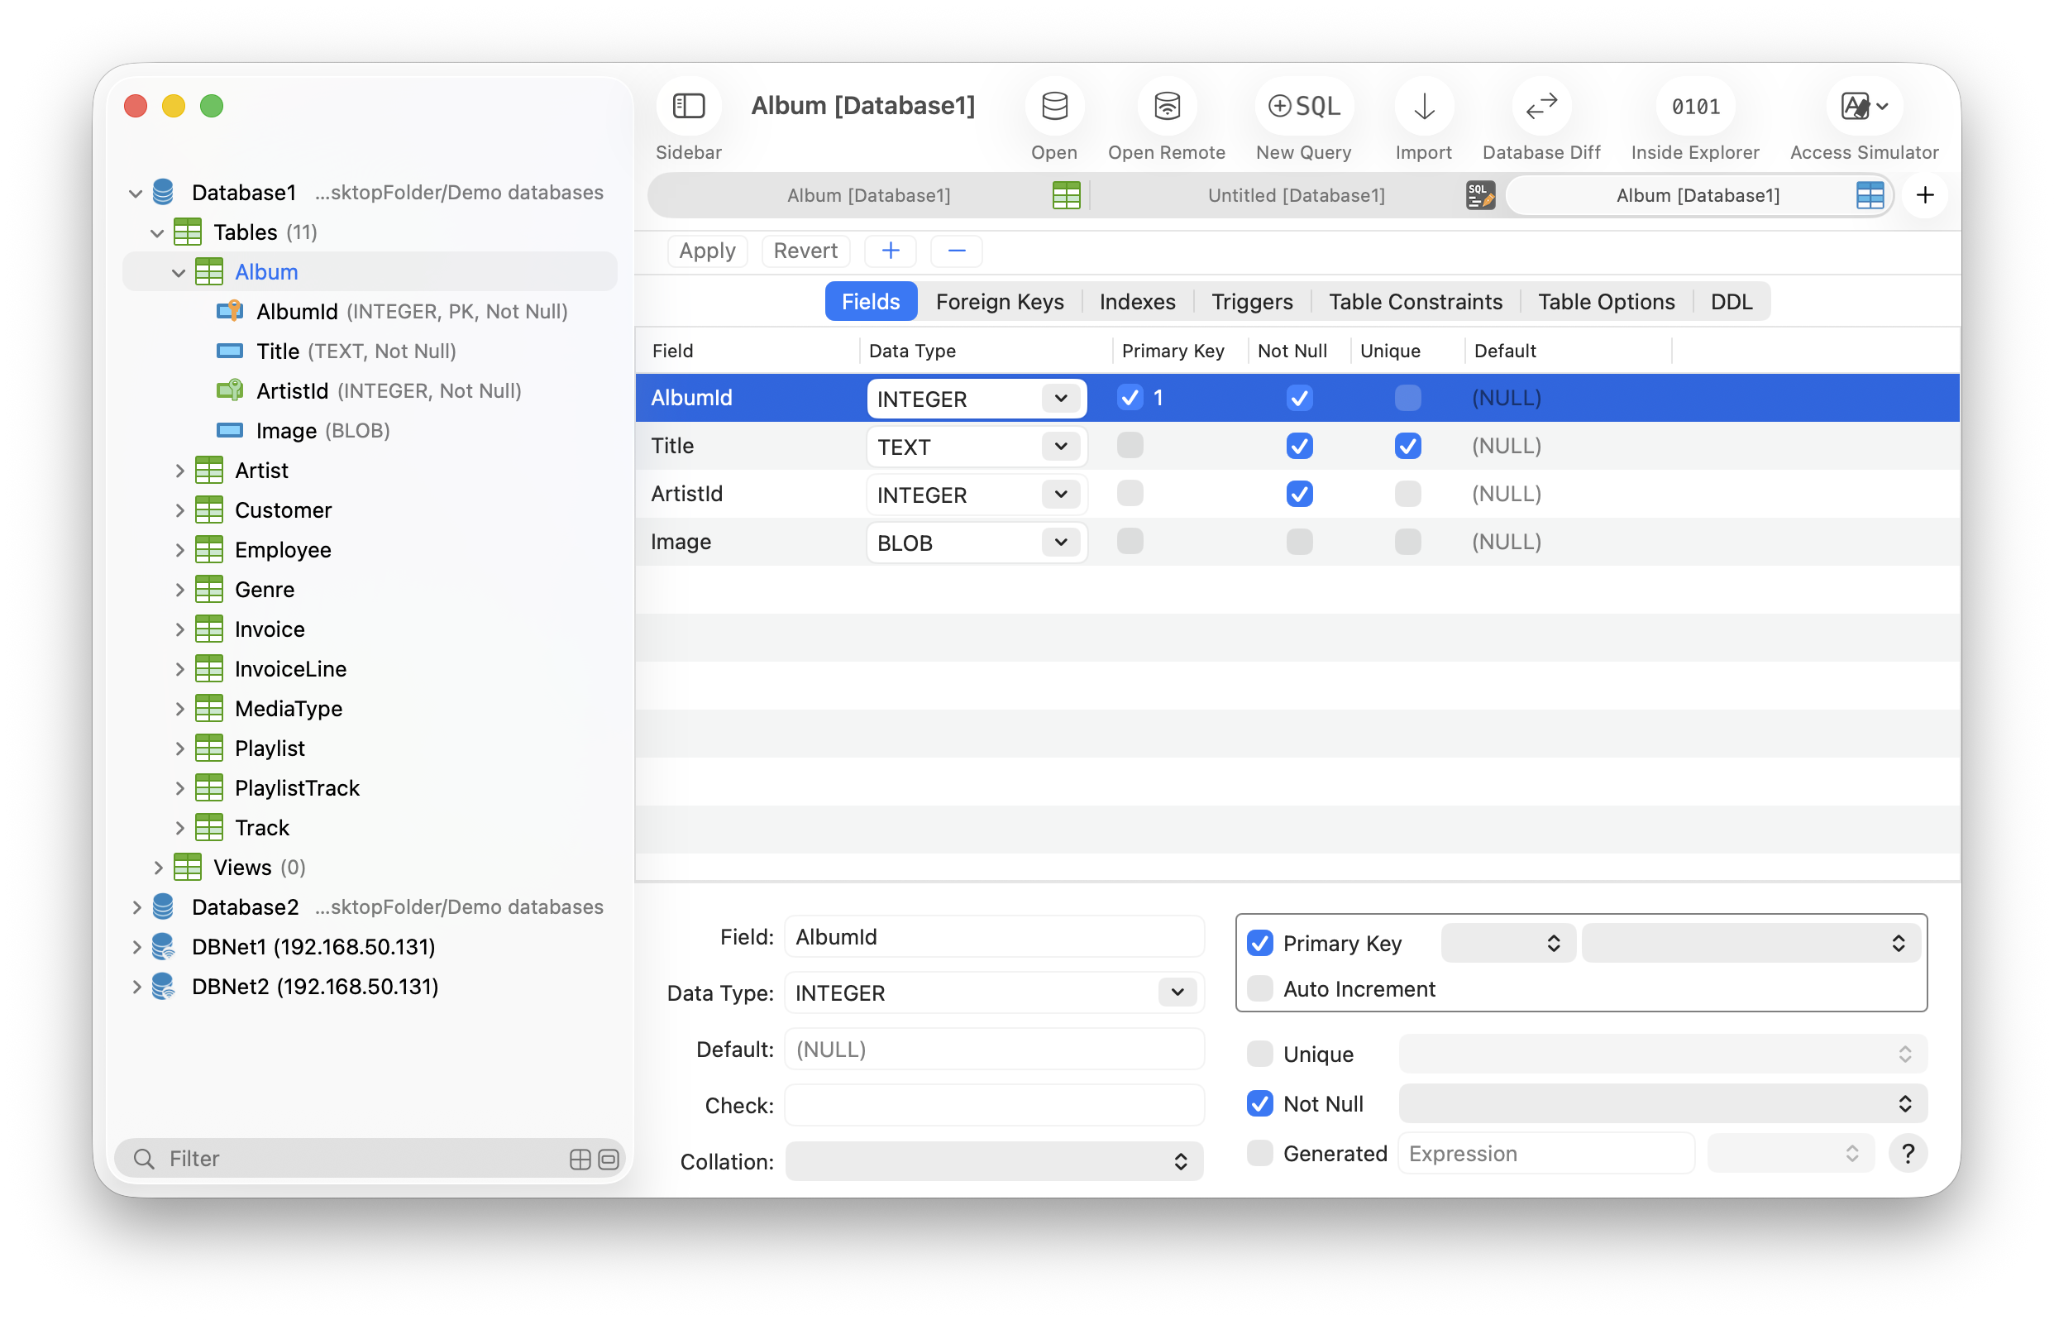Switch to the Foreign Keys tab
2054x1320 pixels.
click(x=999, y=302)
